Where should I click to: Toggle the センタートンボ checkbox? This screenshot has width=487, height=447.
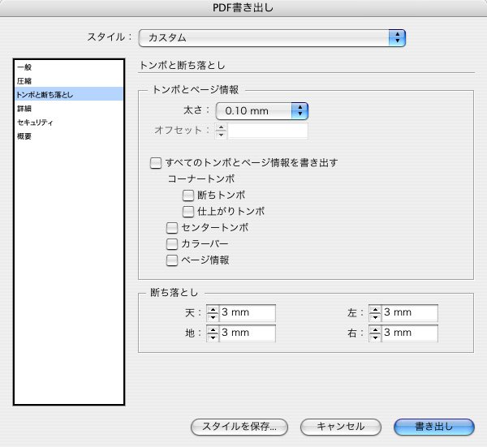click(x=172, y=228)
